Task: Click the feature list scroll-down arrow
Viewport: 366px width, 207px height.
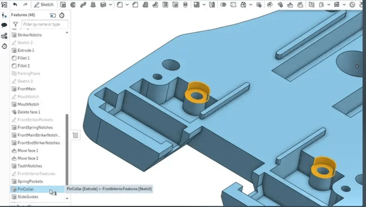Action: point(67,199)
